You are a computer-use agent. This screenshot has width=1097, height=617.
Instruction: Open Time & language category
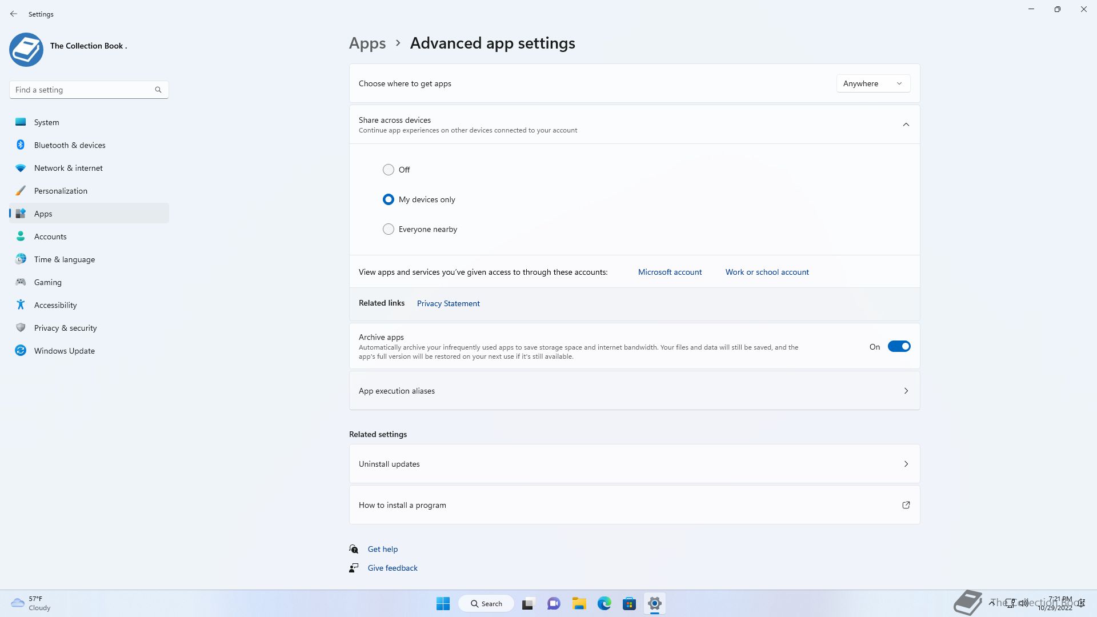point(89,259)
